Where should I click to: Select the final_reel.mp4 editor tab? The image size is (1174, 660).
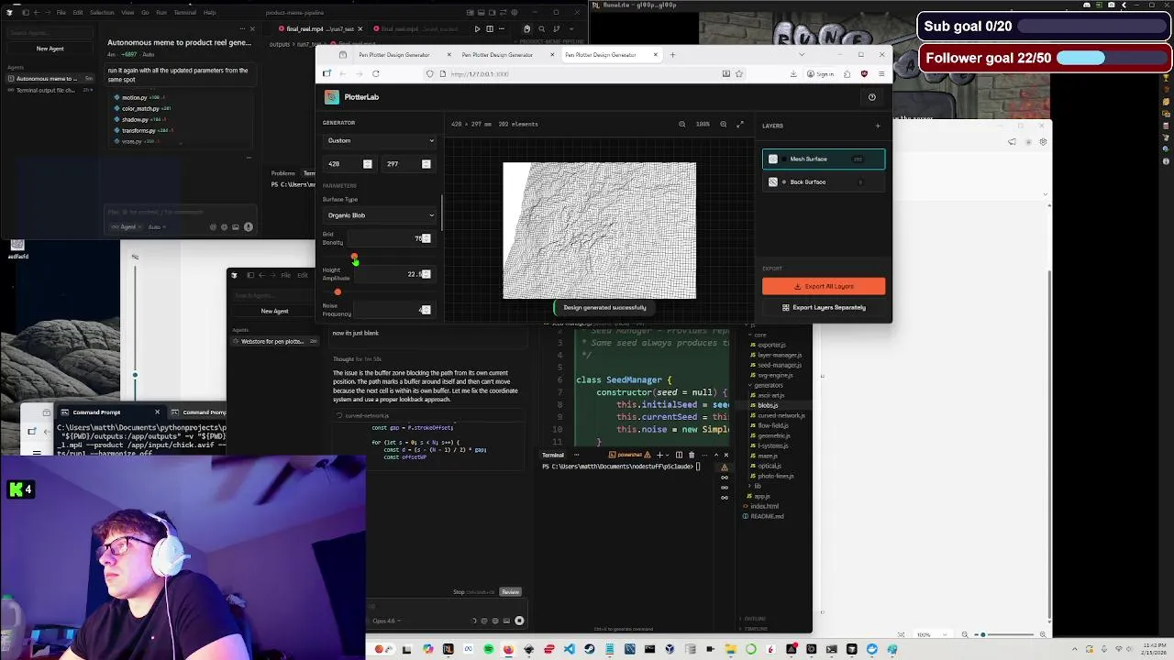pos(320,28)
